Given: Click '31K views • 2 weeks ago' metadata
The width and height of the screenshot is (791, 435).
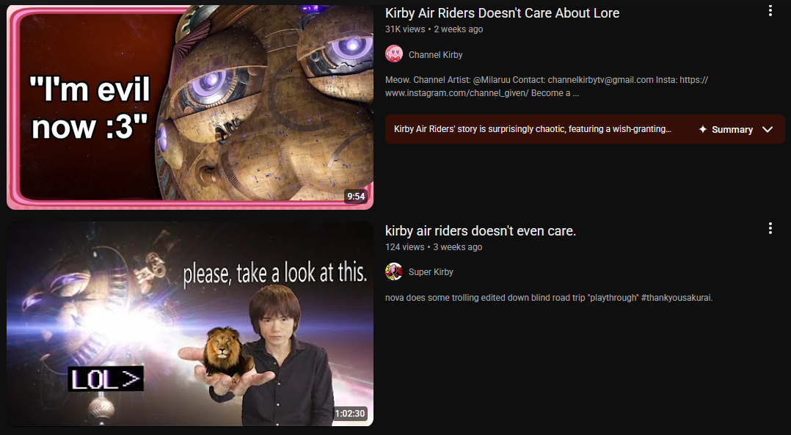Looking at the screenshot, I should click(x=434, y=29).
